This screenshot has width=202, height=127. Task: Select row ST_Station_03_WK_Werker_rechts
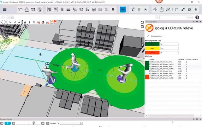(173, 73)
